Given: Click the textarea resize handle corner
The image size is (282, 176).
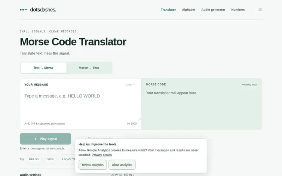Looking at the screenshot, I should [140, 118].
